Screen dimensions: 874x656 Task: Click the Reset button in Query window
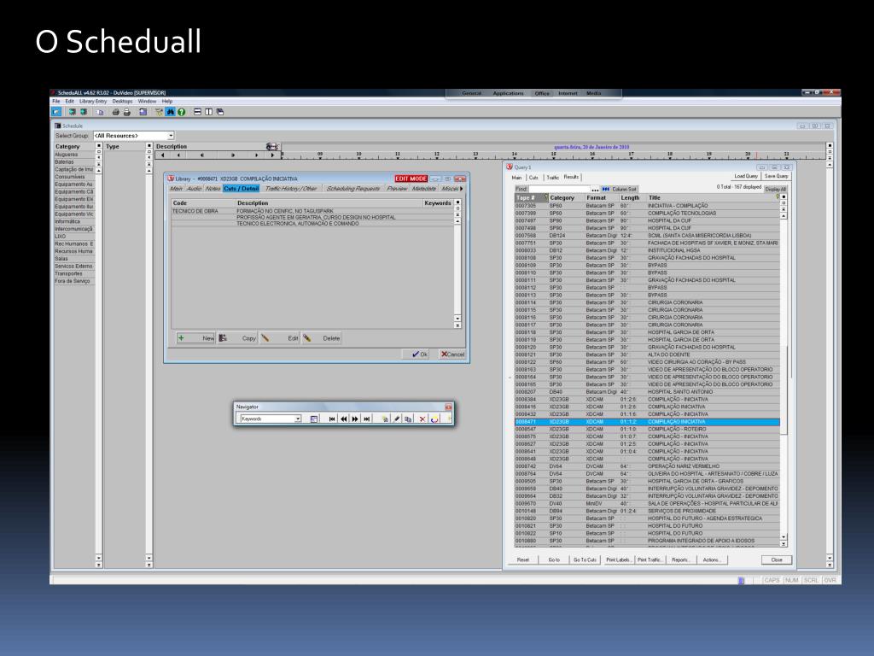[523, 559]
